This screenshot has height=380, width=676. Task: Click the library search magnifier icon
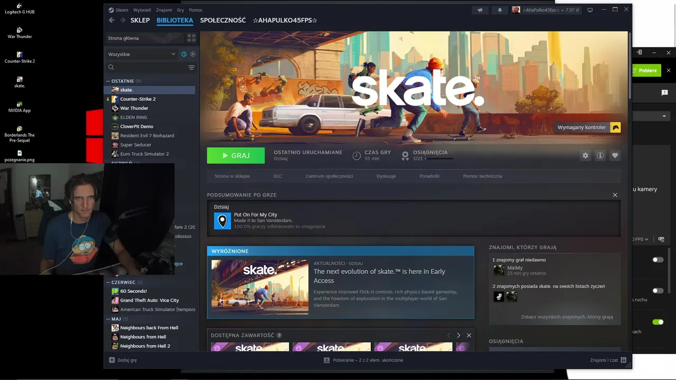[111, 68]
